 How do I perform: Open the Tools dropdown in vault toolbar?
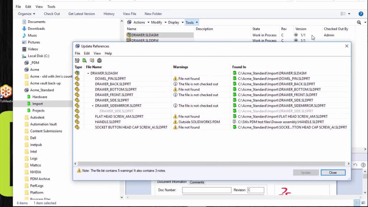pyautogui.click(x=192, y=22)
